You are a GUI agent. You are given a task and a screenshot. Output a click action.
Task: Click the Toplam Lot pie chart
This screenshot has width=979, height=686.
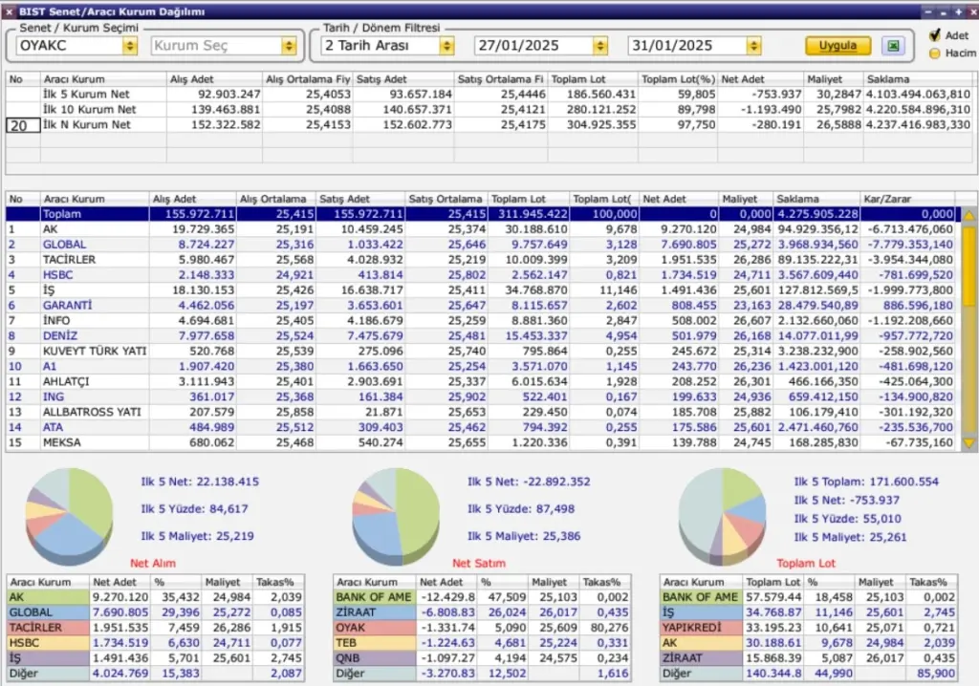(723, 516)
